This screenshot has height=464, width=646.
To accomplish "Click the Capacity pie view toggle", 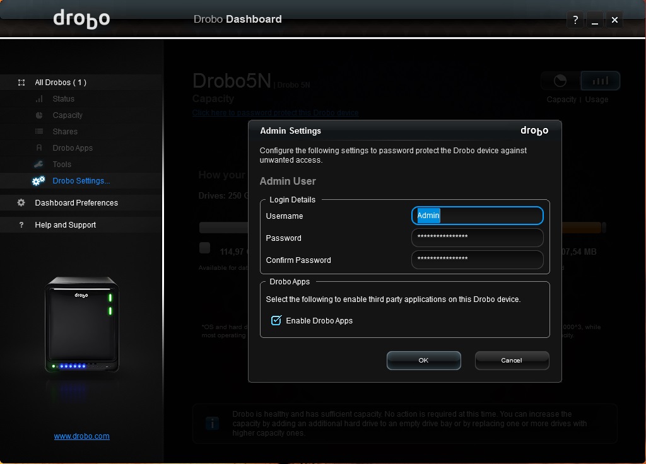I will pyautogui.click(x=560, y=81).
